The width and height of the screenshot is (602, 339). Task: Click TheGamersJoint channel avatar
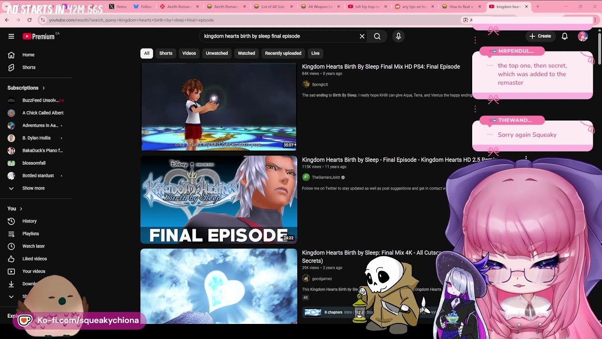click(306, 178)
